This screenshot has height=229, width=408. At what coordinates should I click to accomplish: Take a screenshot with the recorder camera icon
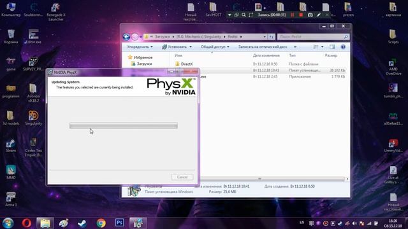(x=310, y=15)
